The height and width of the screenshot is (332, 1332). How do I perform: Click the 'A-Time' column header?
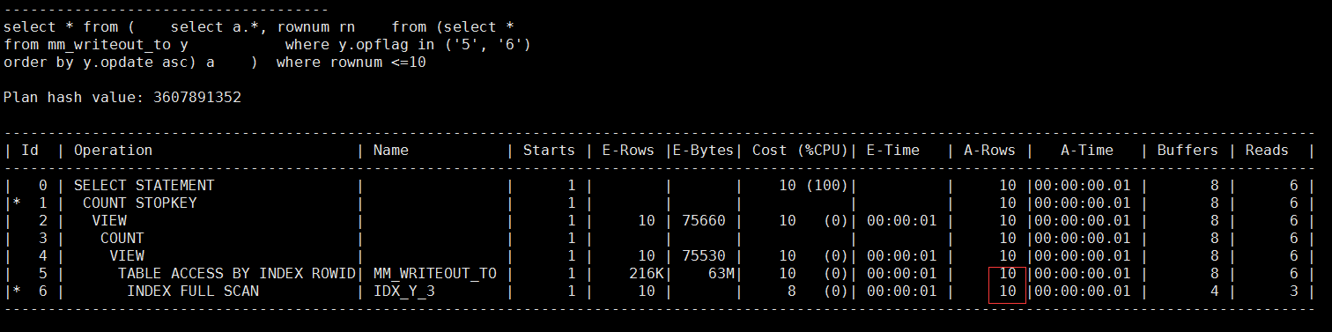[1086, 151]
